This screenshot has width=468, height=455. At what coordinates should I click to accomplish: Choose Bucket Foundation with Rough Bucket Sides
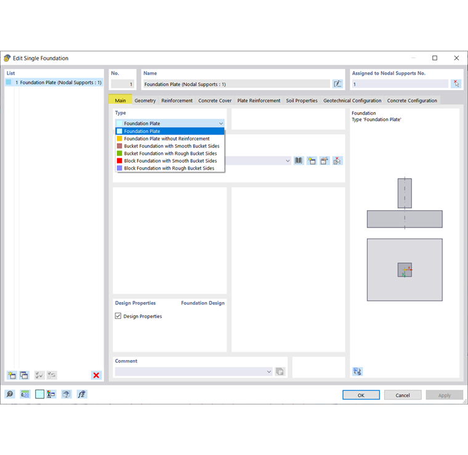click(x=170, y=154)
